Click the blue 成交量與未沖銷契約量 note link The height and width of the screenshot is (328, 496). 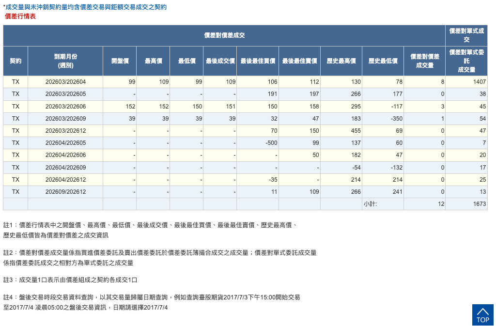point(84,6)
